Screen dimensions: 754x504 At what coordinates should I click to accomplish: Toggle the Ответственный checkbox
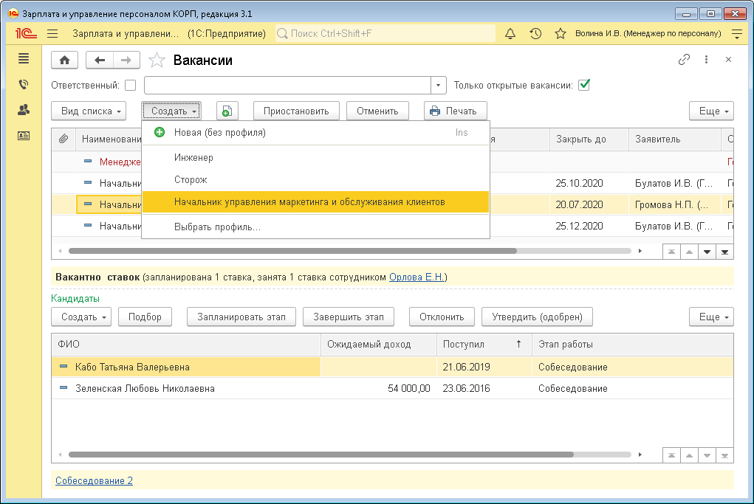click(x=131, y=85)
